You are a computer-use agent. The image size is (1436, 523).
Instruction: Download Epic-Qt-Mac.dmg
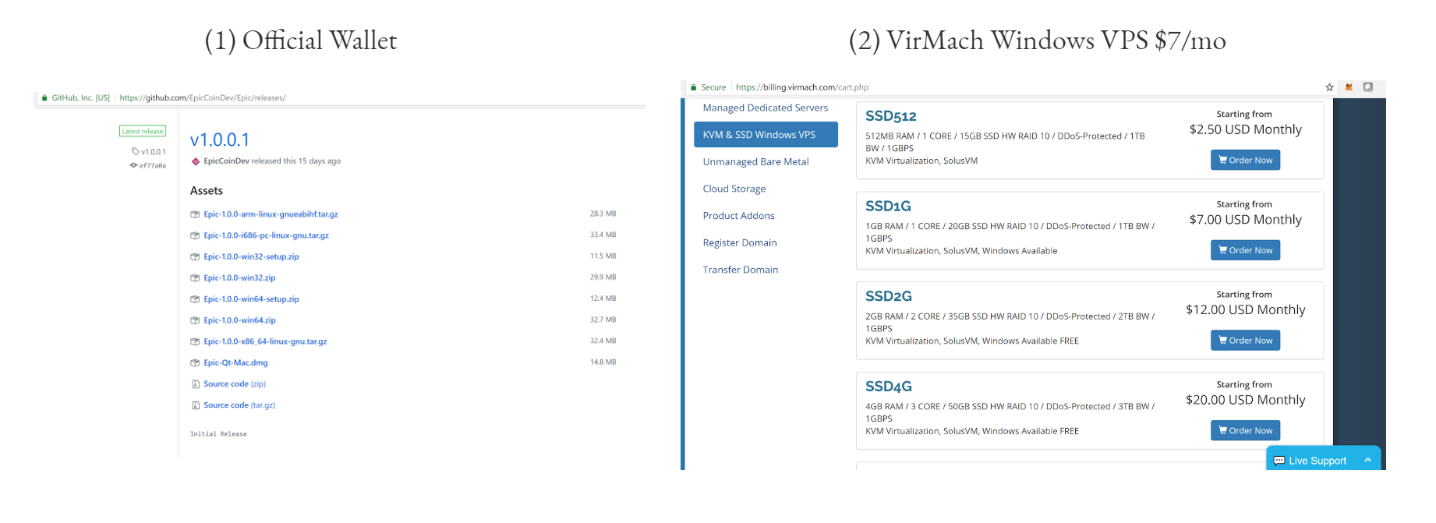pos(235,363)
